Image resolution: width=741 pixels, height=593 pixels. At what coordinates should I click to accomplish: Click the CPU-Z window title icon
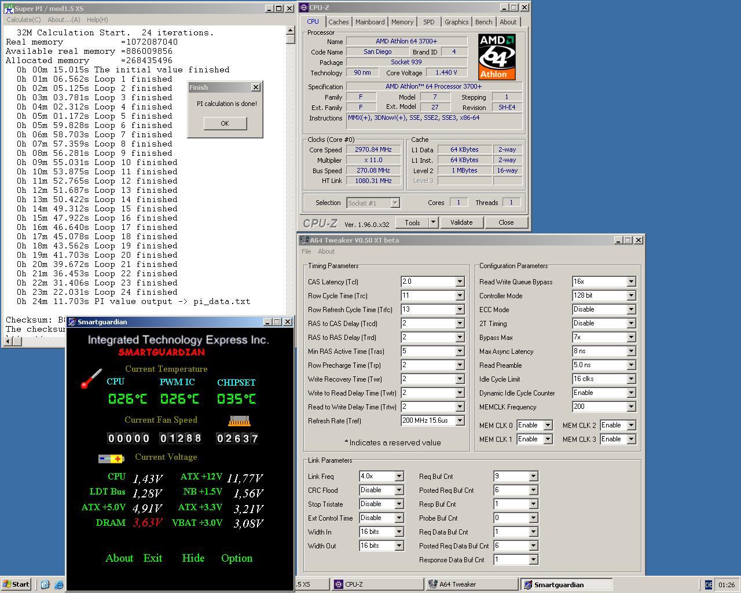click(304, 8)
